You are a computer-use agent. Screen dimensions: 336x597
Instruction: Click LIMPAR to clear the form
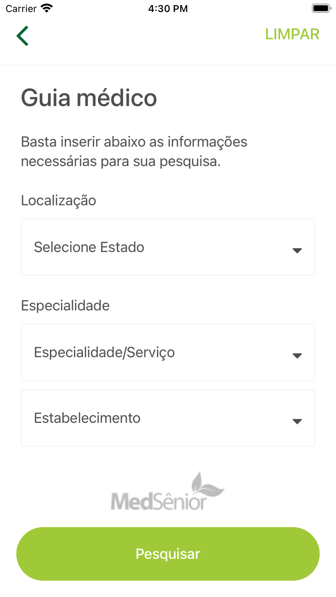click(292, 34)
